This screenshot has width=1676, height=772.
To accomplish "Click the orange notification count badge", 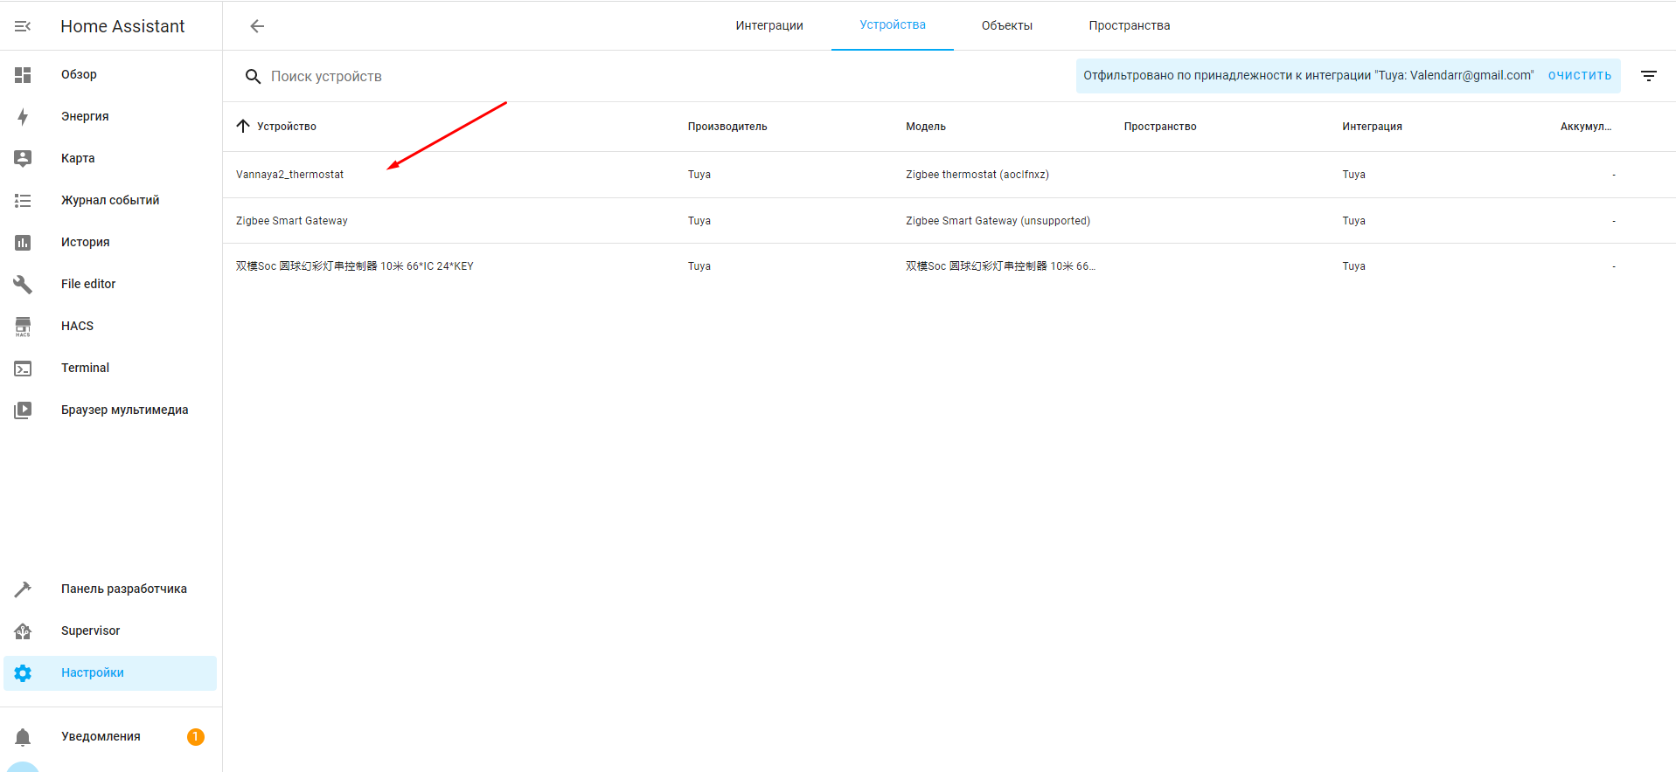I will point(196,737).
